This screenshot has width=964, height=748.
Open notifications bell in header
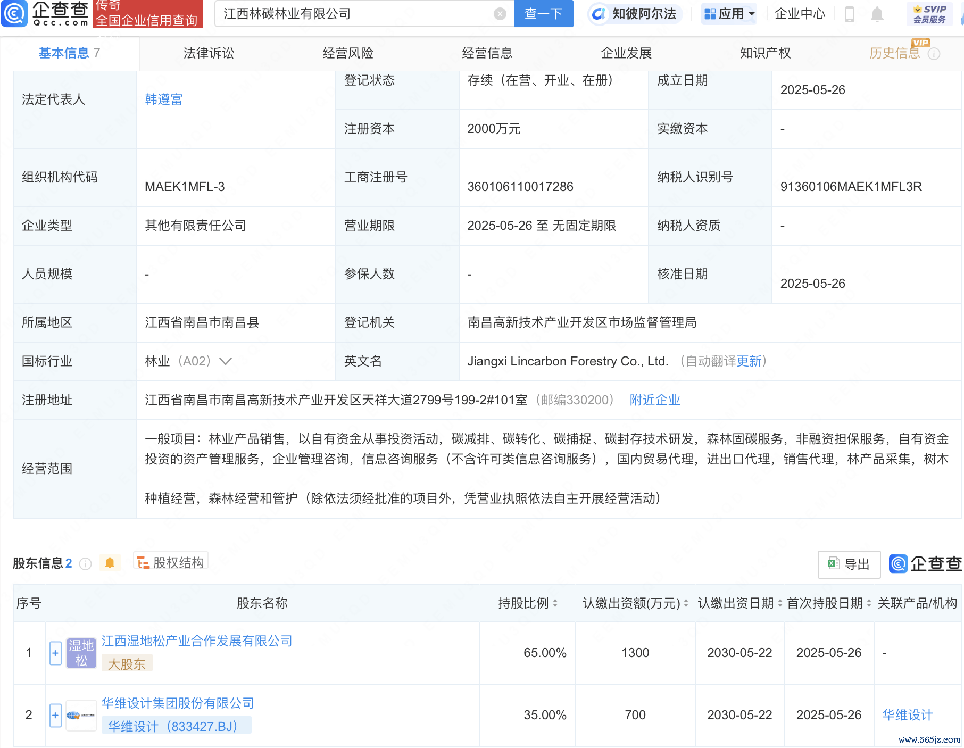point(877,14)
